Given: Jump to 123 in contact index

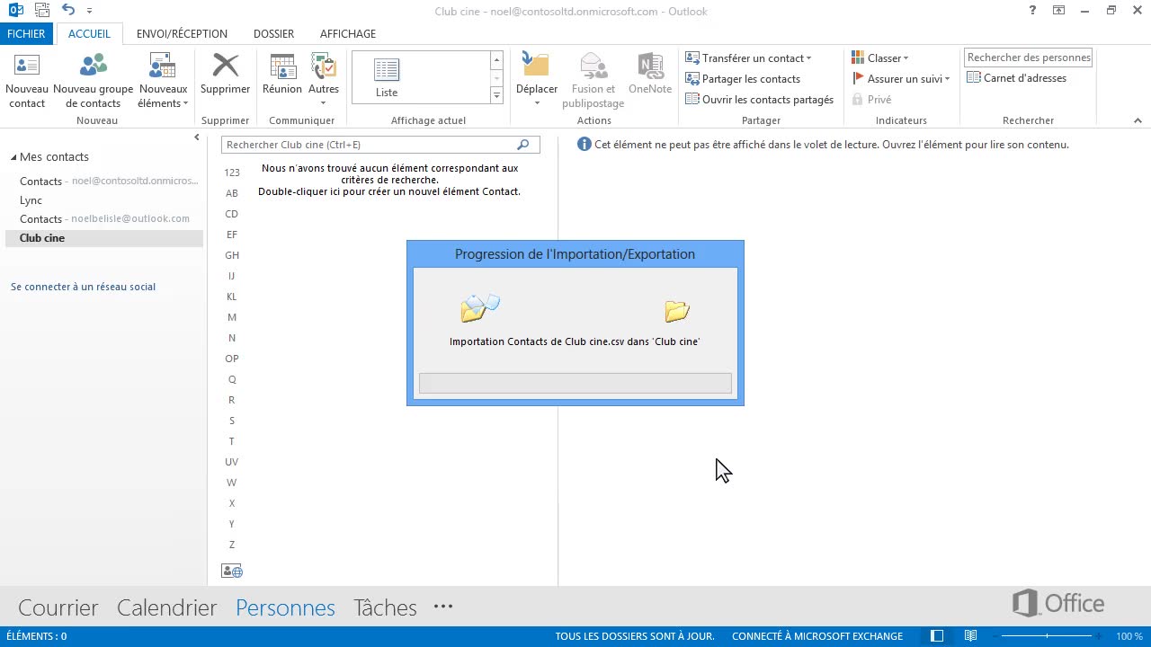Looking at the screenshot, I should pos(232,173).
